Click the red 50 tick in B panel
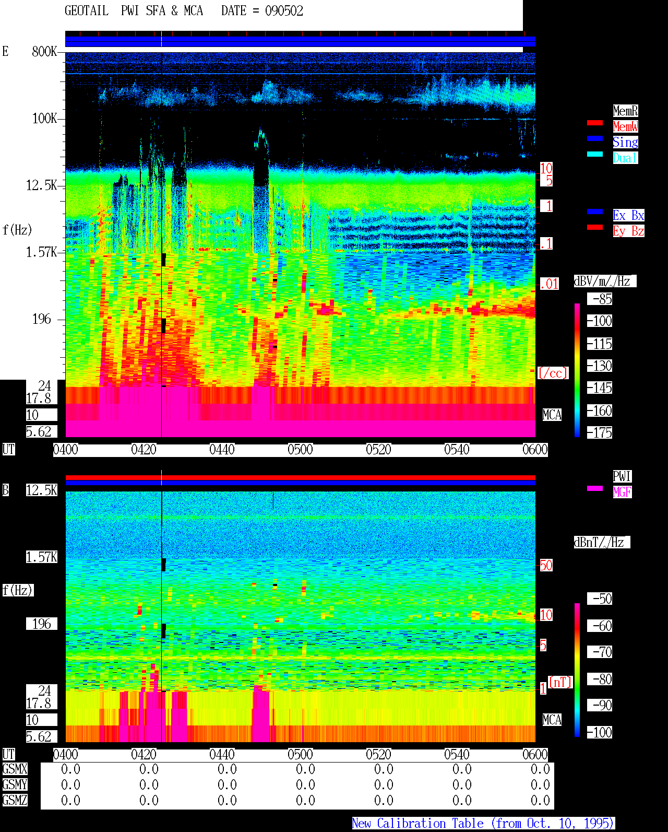This screenshot has height=832, width=668. click(x=546, y=565)
